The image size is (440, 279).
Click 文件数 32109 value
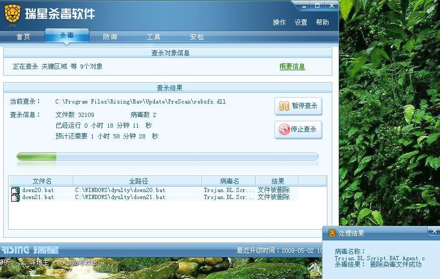tap(74, 115)
